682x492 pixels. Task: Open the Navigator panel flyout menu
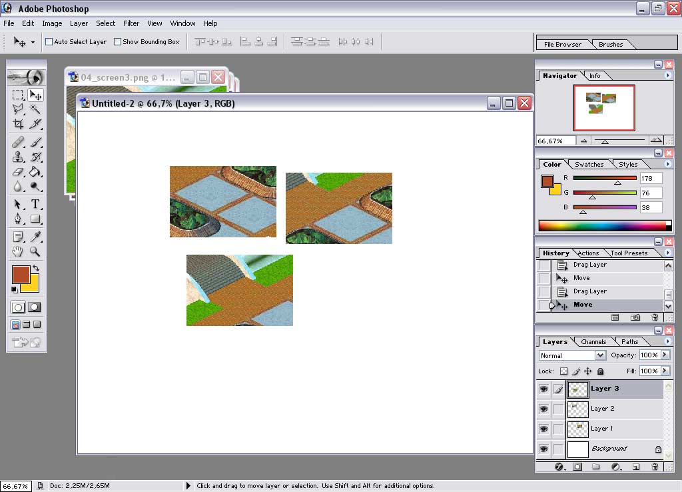[x=667, y=75]
